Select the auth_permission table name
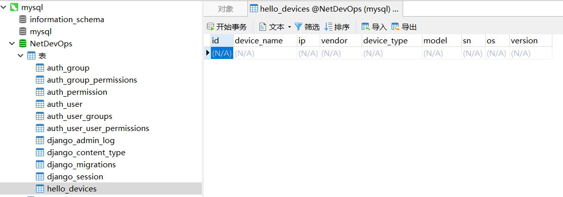The height and width of the screenshot is (197, 563). click(77, 92)
